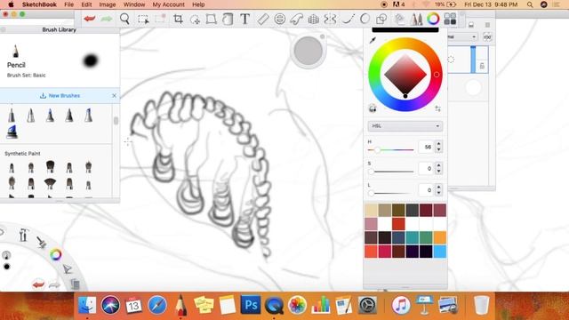The width and height of the screenshot is (569, 320).
Task: Pick the light blue palette swatch
Action: (440, 252)
